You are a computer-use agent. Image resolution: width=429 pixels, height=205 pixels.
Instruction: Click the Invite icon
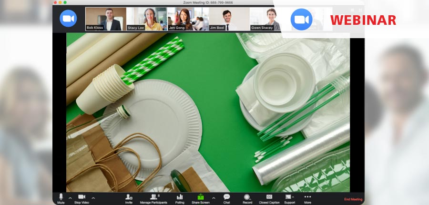(129, 197)
